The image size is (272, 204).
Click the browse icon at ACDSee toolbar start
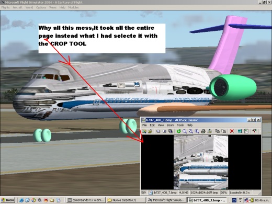tap(144, 131)
